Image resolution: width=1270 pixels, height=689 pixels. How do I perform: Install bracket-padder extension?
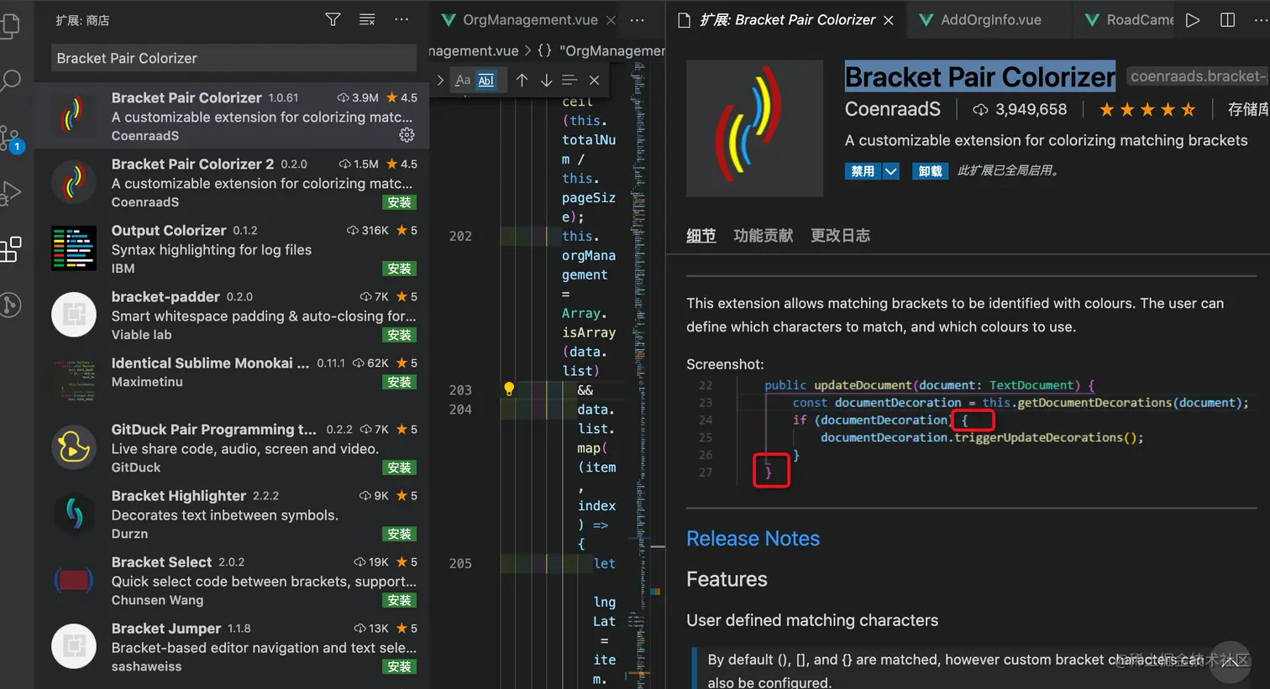point(399,335)
